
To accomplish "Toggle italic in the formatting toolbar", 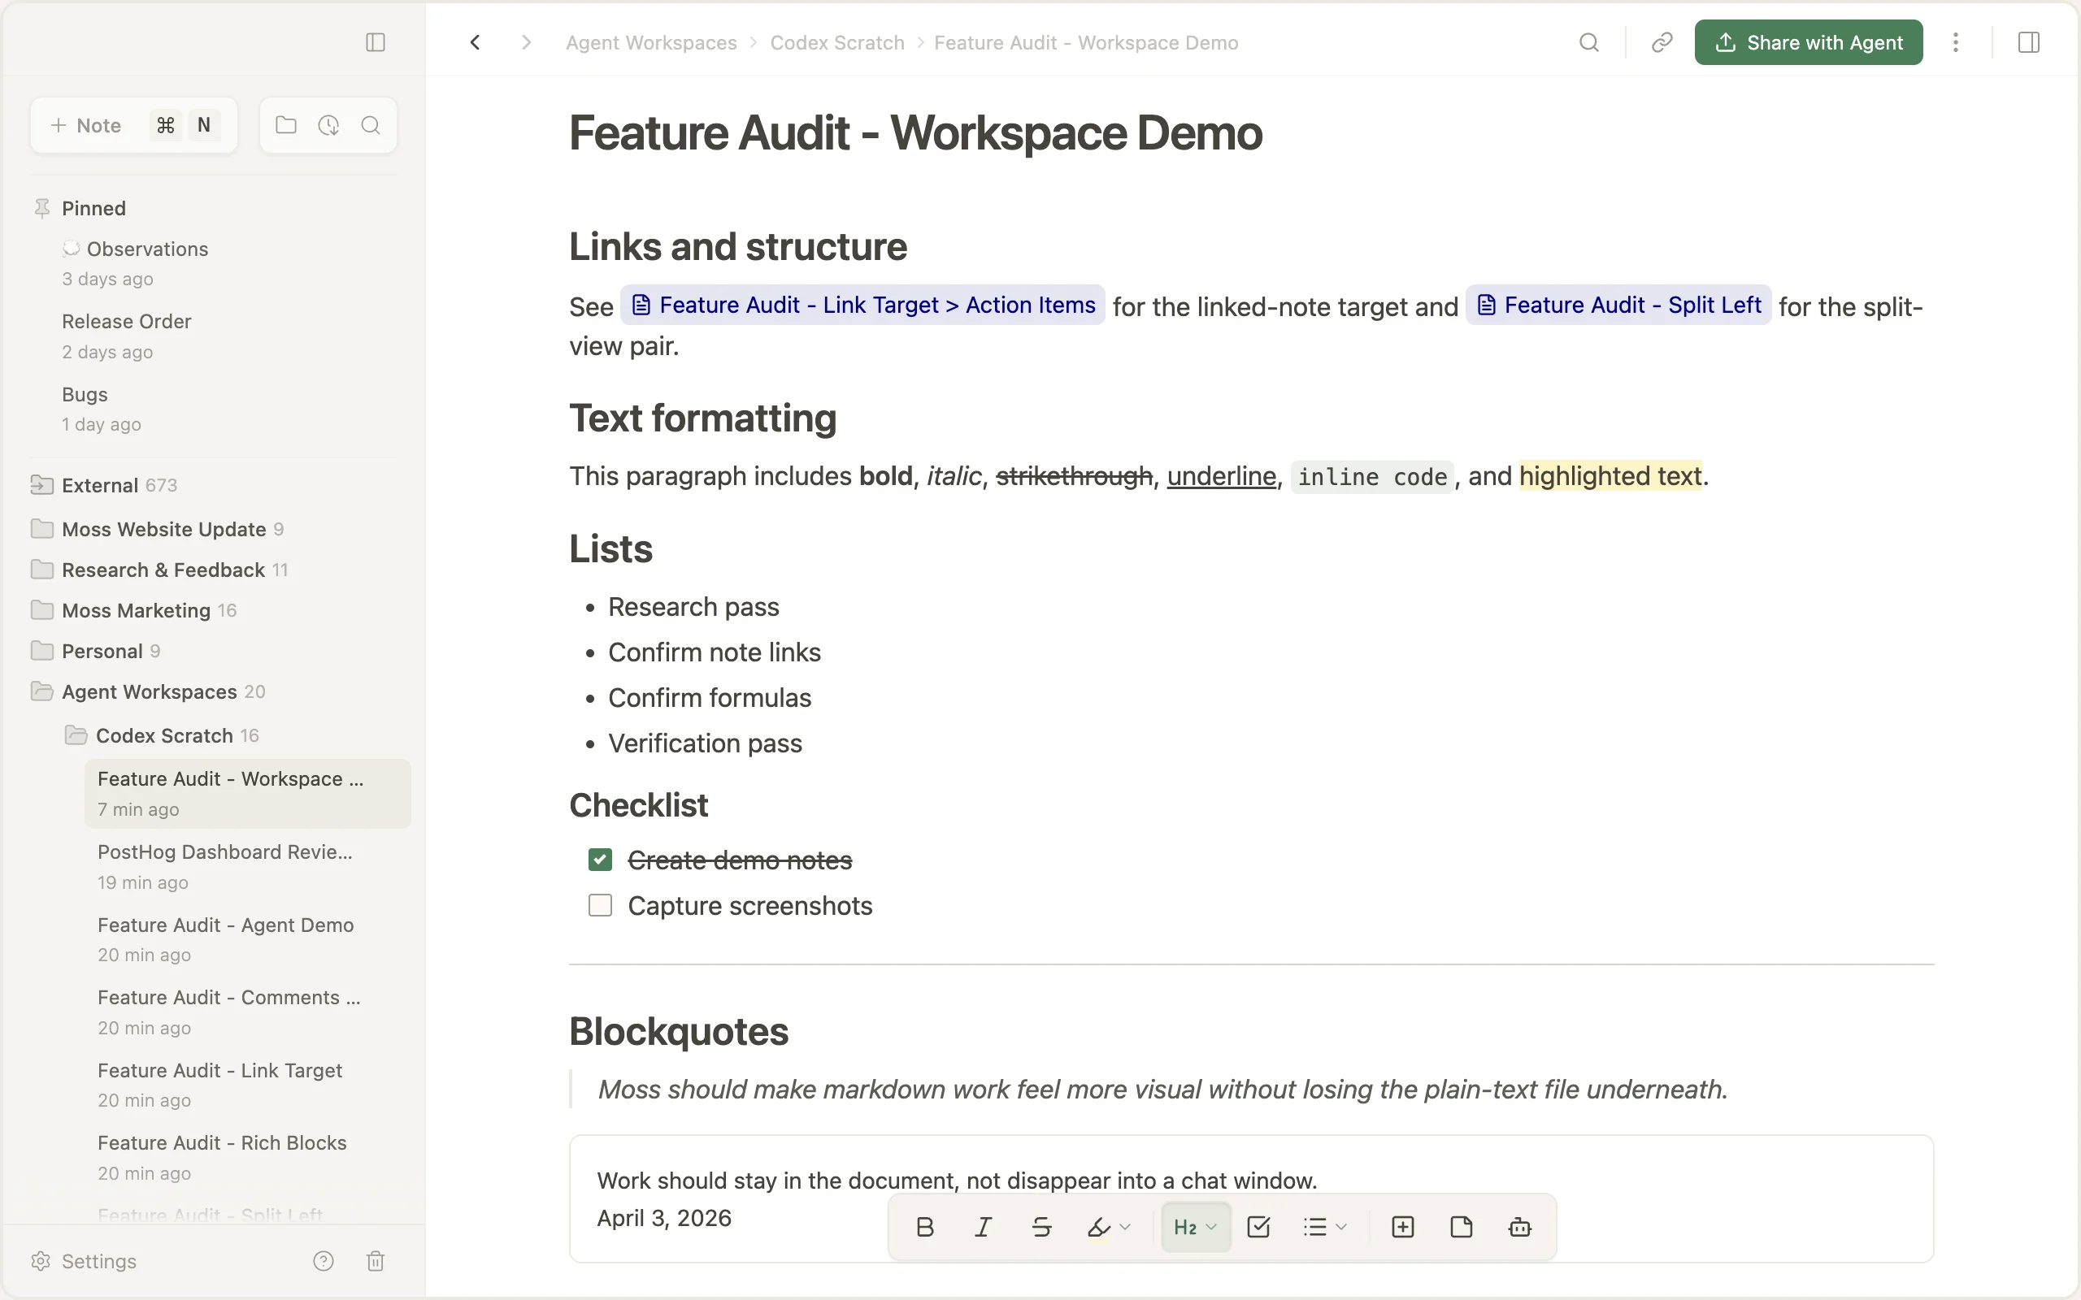I will click(983, 1227).
